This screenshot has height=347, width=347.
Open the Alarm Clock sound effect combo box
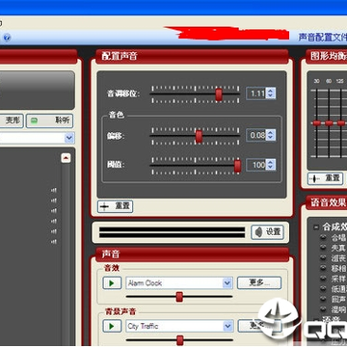179,283
